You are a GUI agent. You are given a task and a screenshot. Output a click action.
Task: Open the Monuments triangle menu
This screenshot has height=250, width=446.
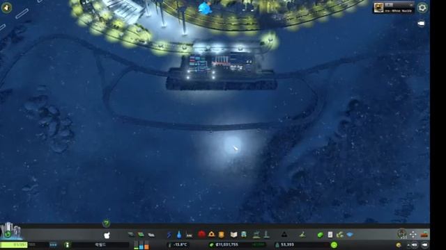click(x=284, y=235)
